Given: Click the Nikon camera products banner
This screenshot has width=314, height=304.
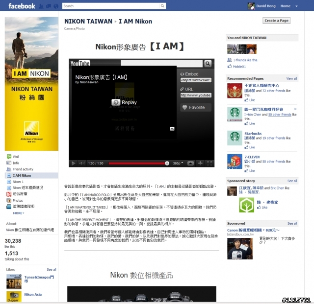Looking at the screenshot, I should [x=142, y=294].
